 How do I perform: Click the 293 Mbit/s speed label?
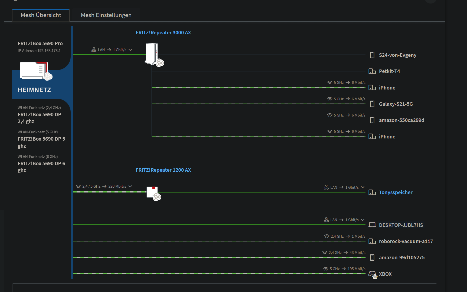pyautogui.click(x=117, y=186)
